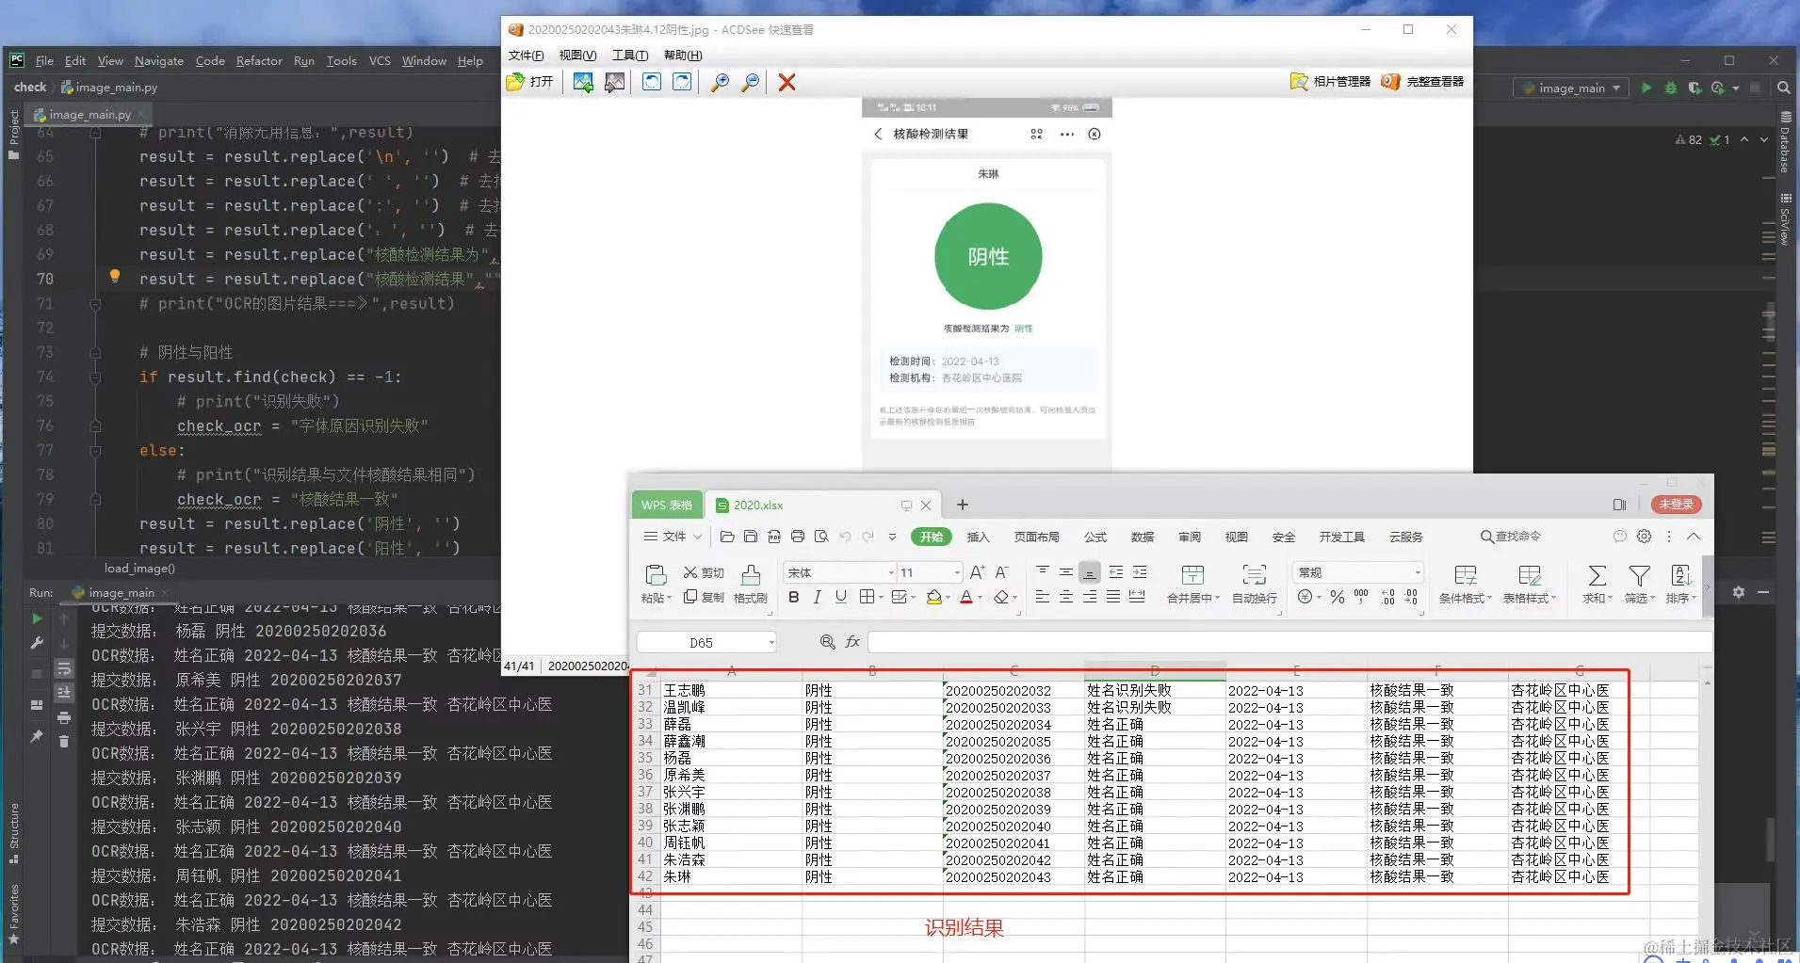Viewport: 1800px width, 963px height.
Task: Toggle bold formatting in WPS
Action: 794,597
